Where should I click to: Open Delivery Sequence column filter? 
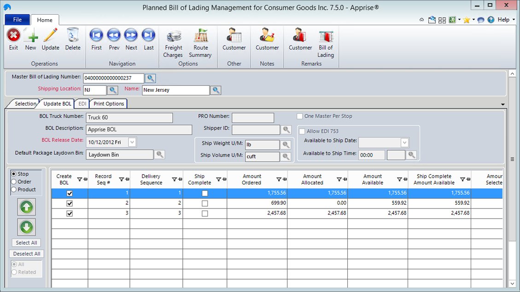(174, 179)
